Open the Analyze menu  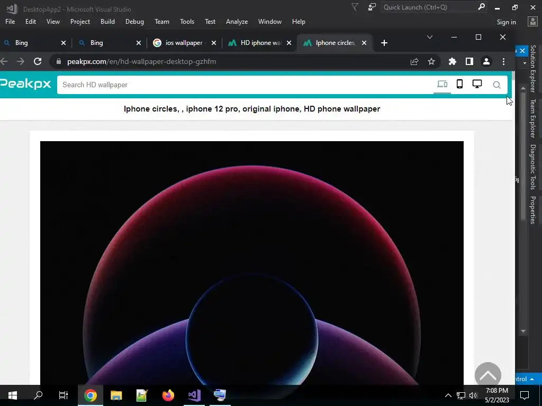[237, 21]
